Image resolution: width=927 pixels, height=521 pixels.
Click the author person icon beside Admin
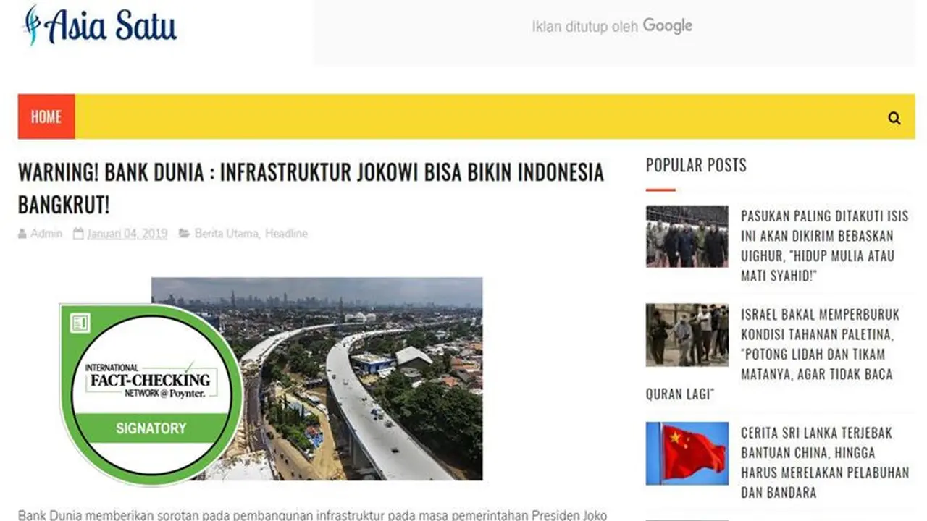click(22, 234)
